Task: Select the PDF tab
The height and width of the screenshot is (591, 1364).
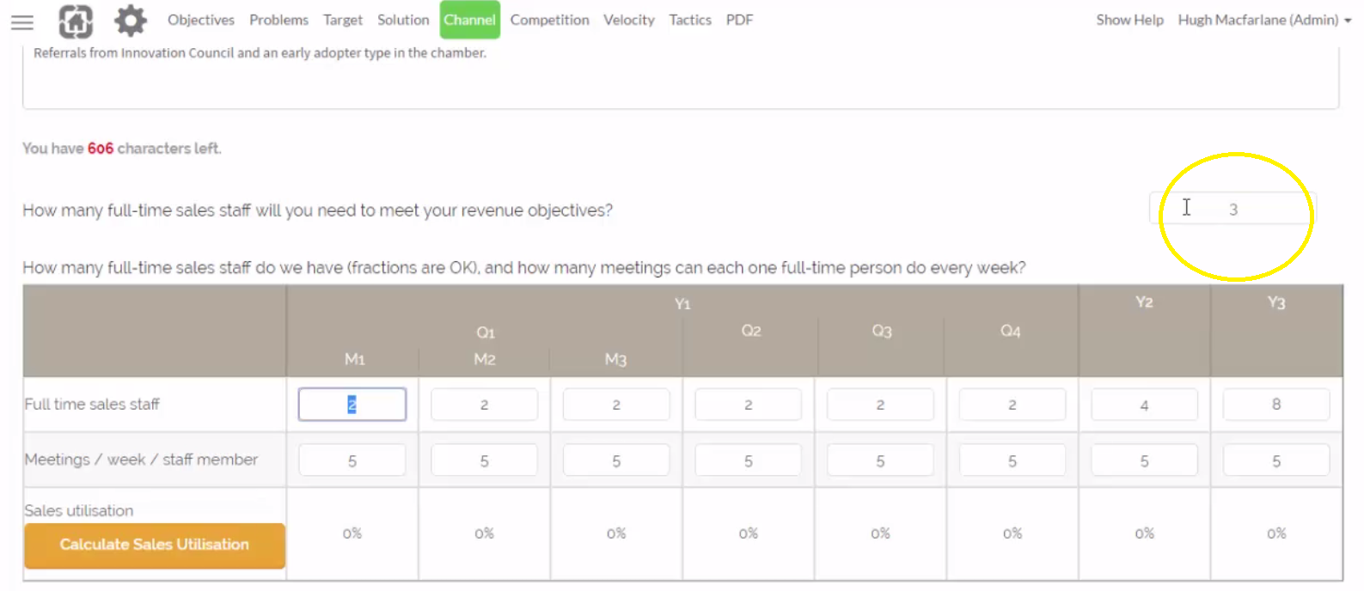Action: pyautogui.click(x=739, y=20)
